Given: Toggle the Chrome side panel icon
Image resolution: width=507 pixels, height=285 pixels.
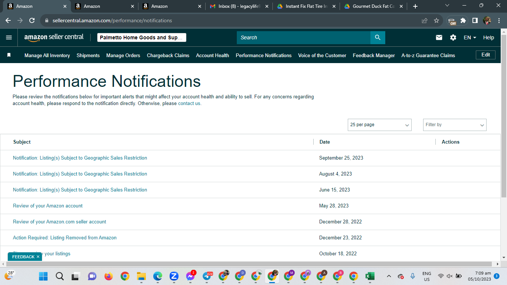Looking at the screenshot, I should 475,20.
